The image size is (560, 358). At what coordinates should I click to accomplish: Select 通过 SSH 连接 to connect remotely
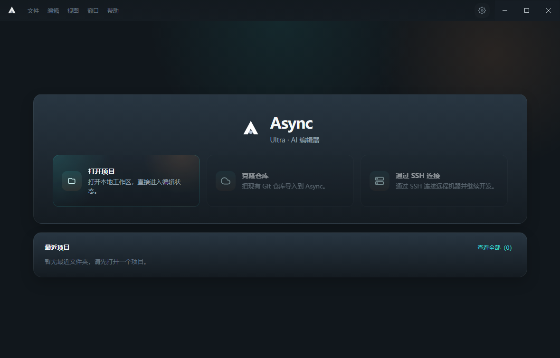point(434,181)
